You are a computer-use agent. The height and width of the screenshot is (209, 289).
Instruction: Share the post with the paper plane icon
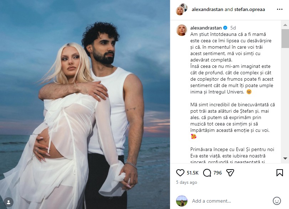(230, 173)
